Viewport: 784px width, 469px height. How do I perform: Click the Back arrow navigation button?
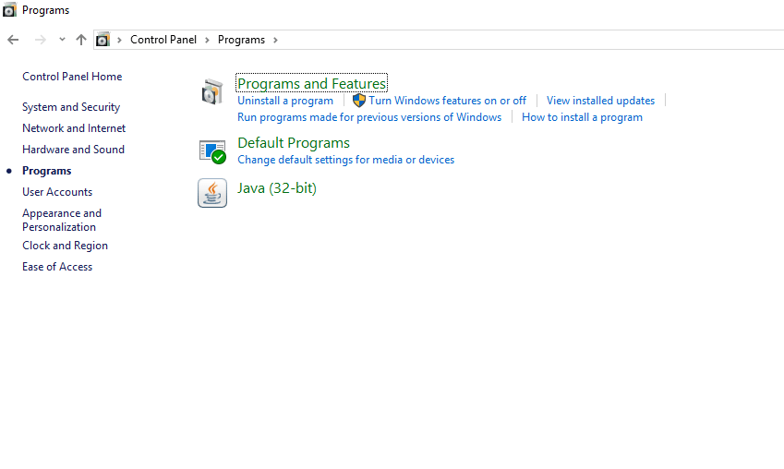(13, 40)
